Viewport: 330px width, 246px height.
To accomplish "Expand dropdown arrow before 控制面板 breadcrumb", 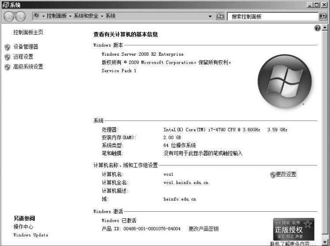I will [x=44, y=16].
